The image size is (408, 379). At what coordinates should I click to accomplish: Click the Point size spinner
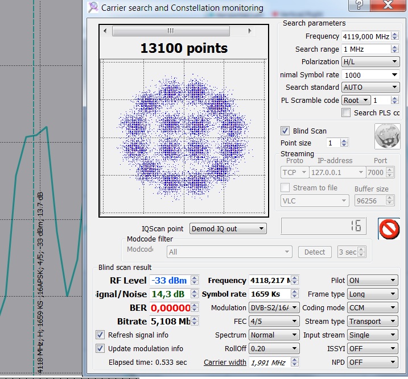coord(344,143)
